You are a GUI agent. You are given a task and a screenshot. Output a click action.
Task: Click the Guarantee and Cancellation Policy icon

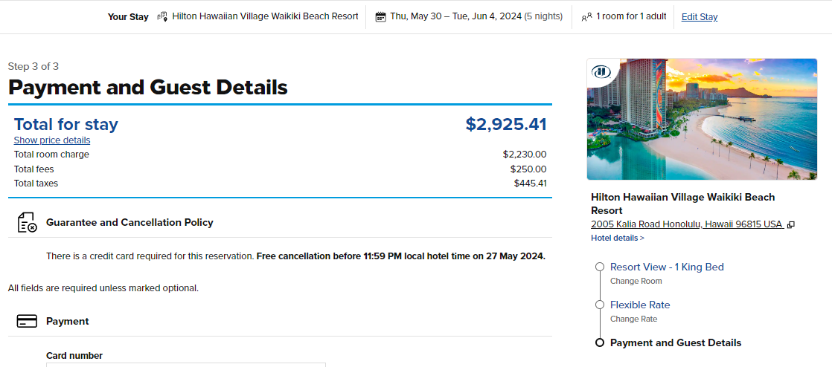[x=27, y=222]
